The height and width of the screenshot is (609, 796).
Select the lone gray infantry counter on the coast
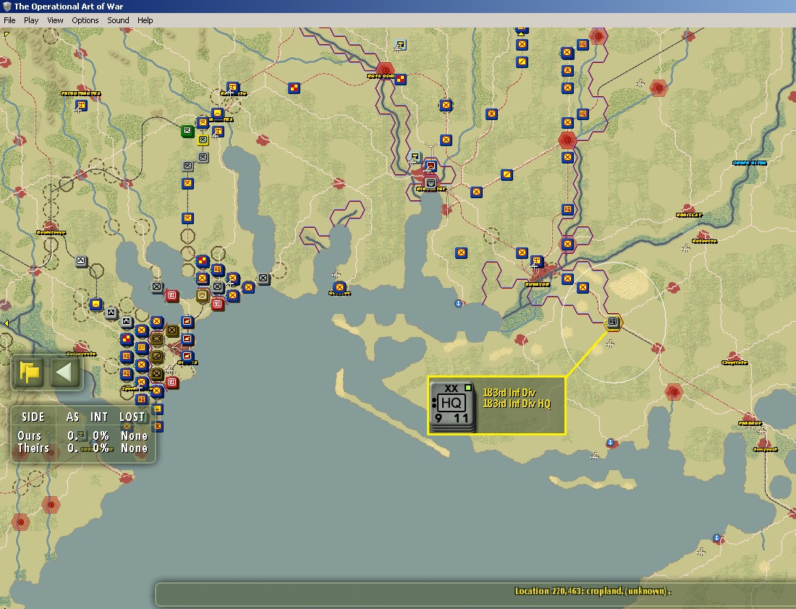pos(263,278)
